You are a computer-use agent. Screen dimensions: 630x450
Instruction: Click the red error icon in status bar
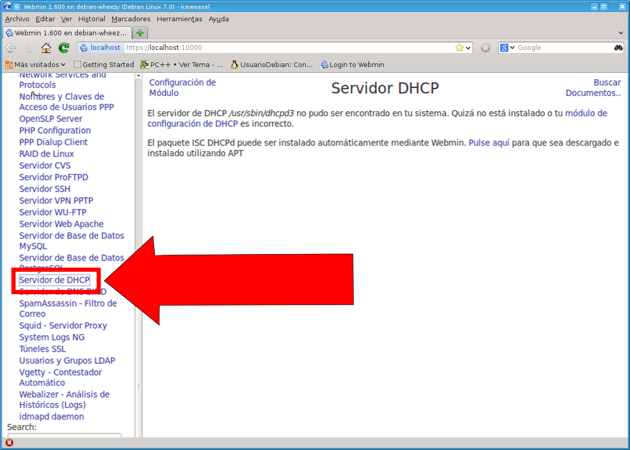click(9, 443)
